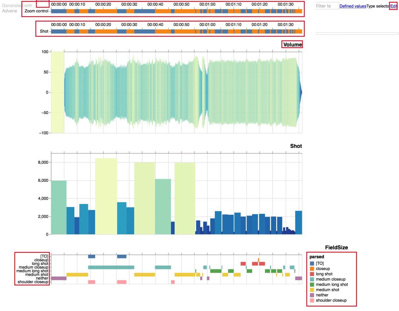Image resolution: width=399 pixels, height=311 pixels.
Task: Click Zoom control timeline at 00:00:30
Action: coord(129,11)
